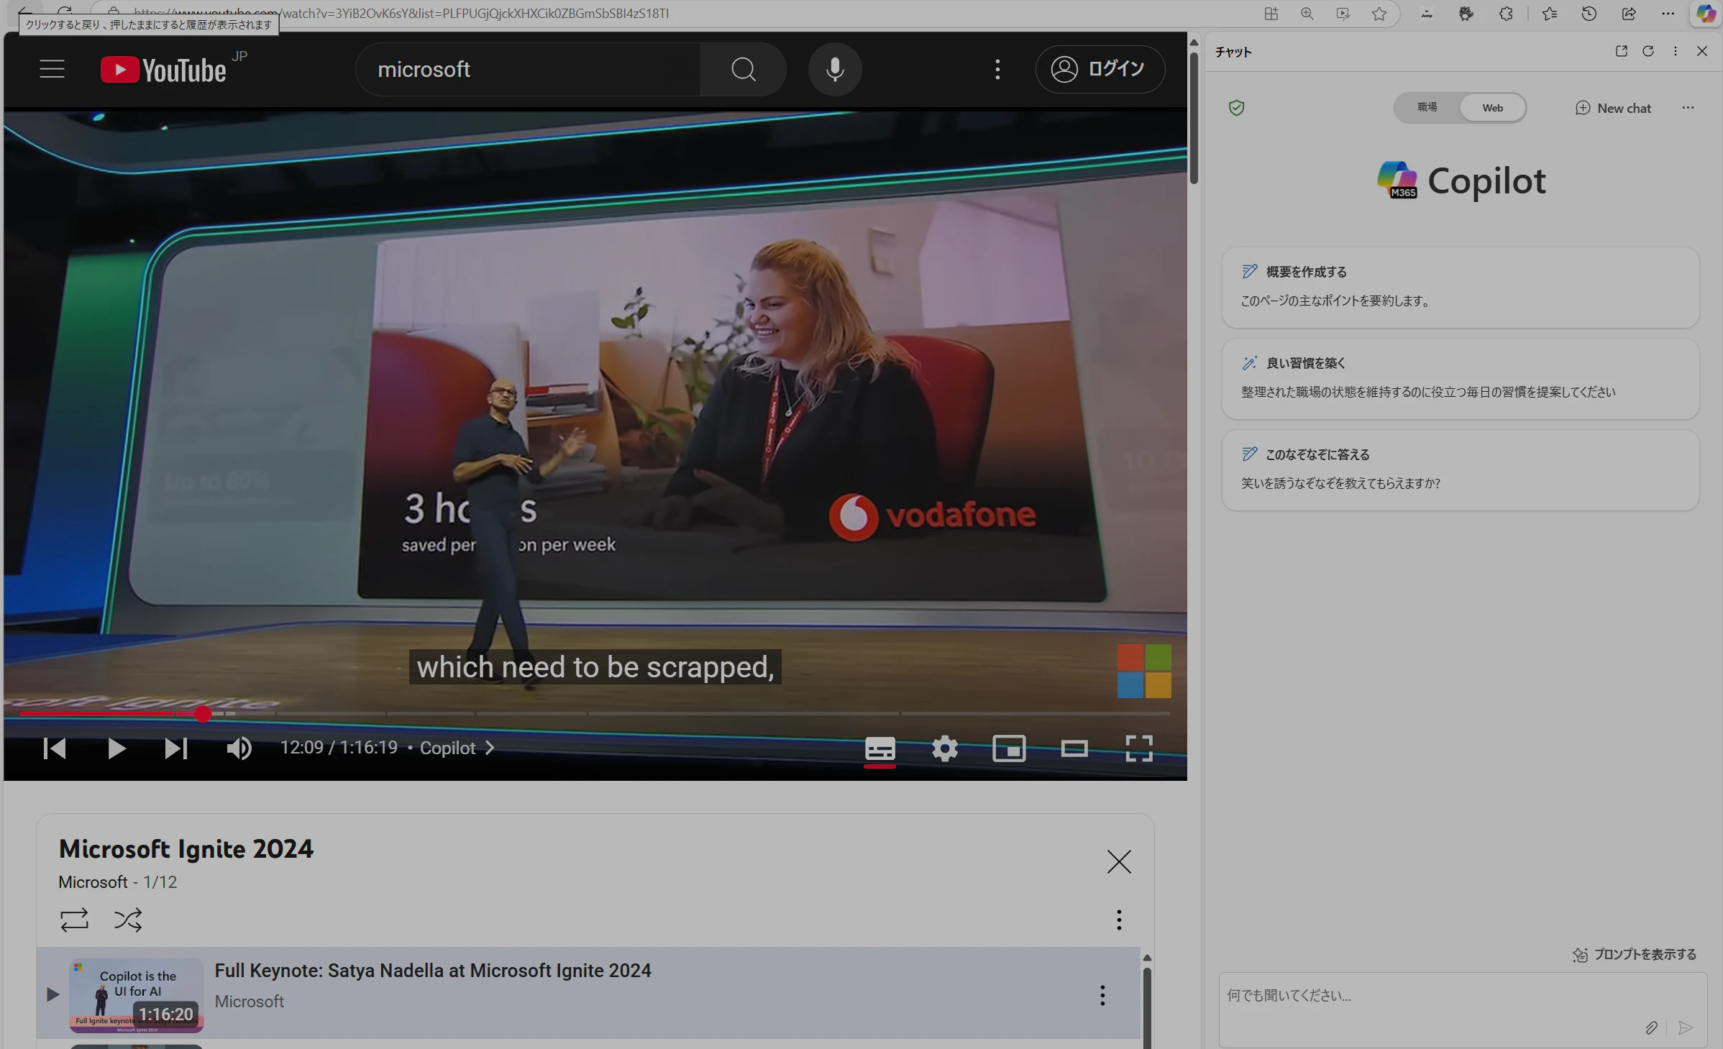Toggle shuffle playlist button
This screenshot has width=1723, height=1049.
128,920
